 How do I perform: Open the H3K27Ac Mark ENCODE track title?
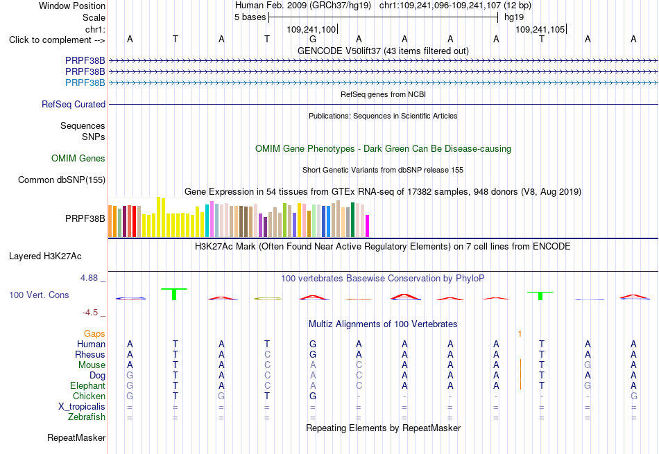383,246
